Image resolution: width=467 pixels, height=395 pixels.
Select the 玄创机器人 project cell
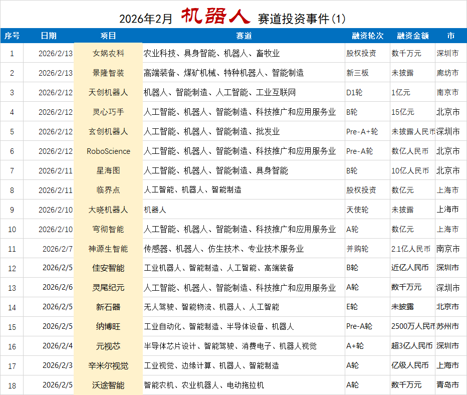click(x=108, y=132)
